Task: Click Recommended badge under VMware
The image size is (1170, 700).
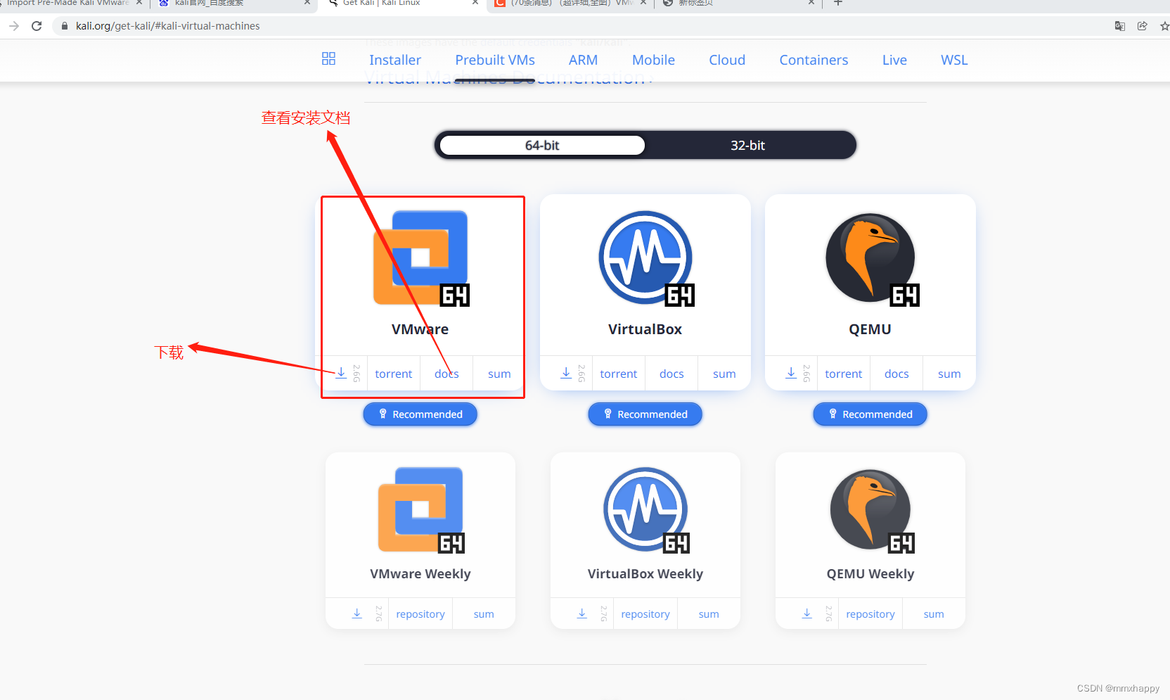Action: pyautogui.click(x=420, y=414)
